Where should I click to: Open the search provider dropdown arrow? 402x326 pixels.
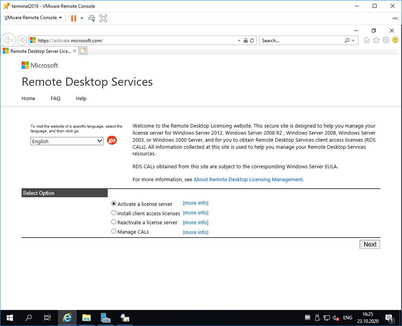coord(353,40)
